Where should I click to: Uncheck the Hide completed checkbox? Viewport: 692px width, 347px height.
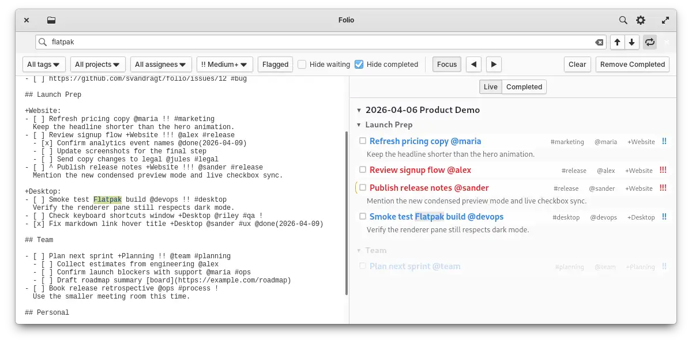coord(359,65)
